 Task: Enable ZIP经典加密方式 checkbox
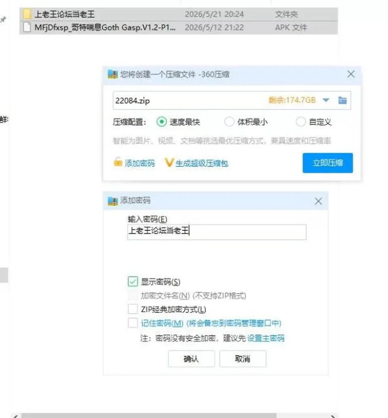click(x=133, y=309)
